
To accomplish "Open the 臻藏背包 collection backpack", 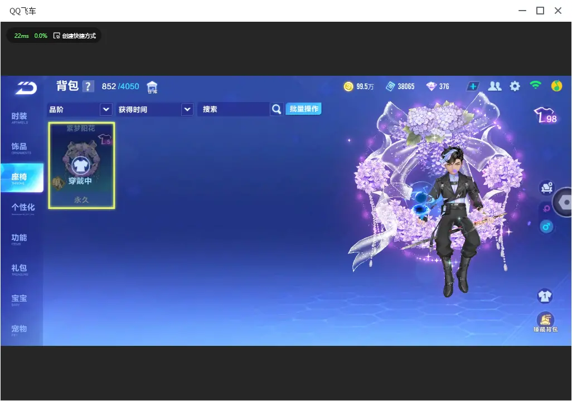I will pos(545,322).
